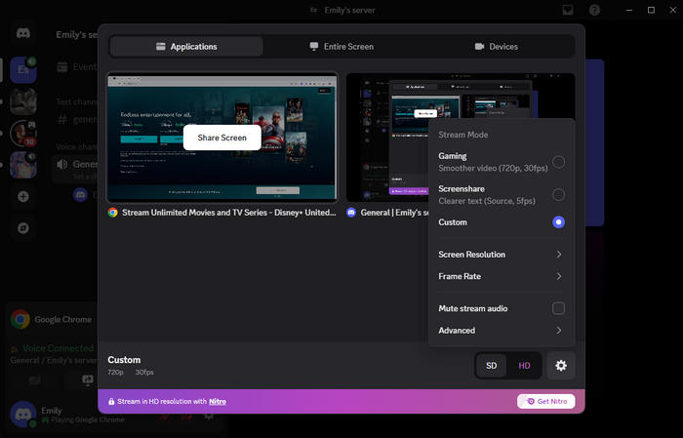The height and width of the screenshot is (438, 683).
Task: Open the stream settings gear icon
Action: (x=561, y=365)
